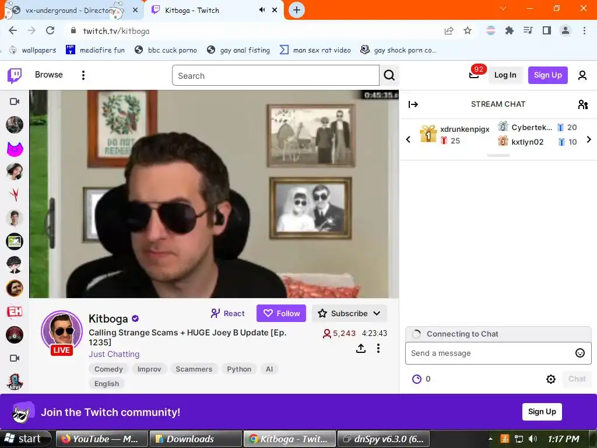Screen dimensions: 597x448
Task: Open Chrome side panel icon
Action: point(547,30)
